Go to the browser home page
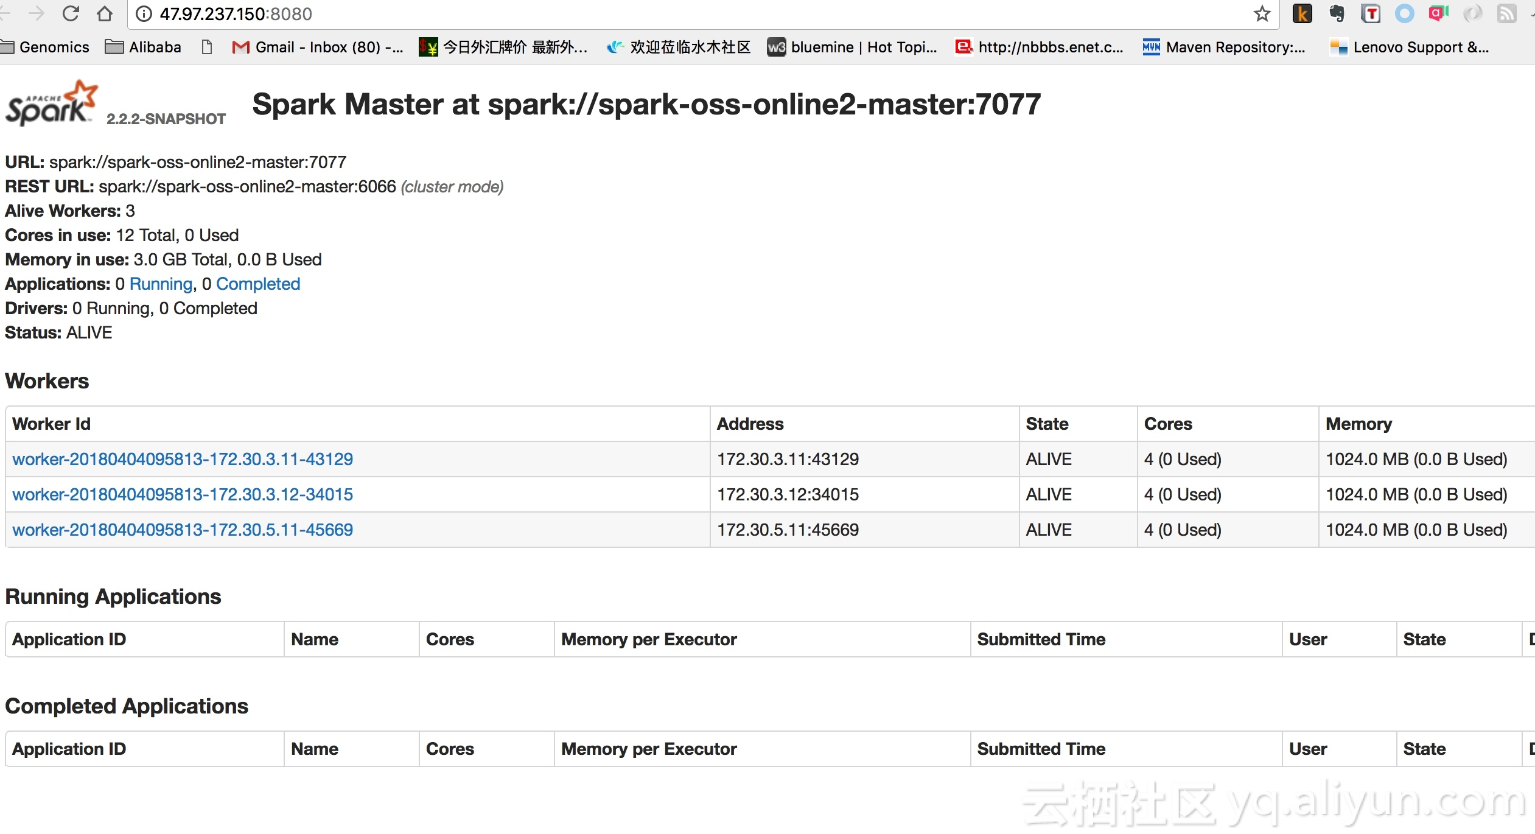The width and height of the screenshot is (1535, 834). 105,13
